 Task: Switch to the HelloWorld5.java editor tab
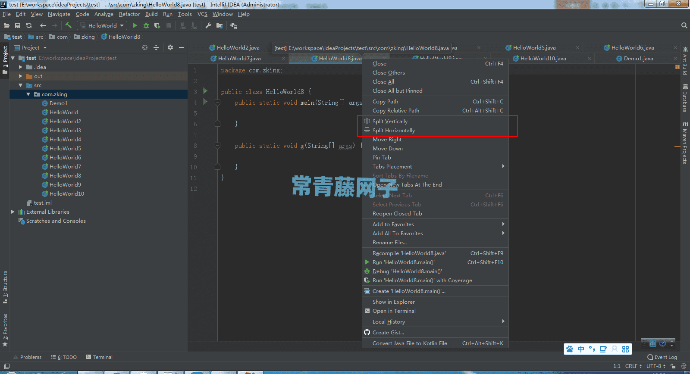[x=534, y=48]
